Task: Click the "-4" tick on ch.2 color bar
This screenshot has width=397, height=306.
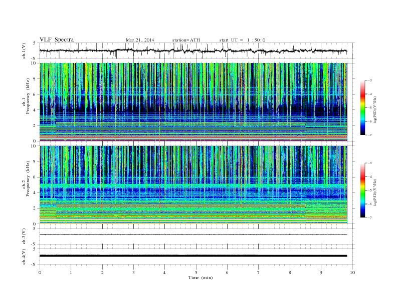Action: tap(370, 176)
